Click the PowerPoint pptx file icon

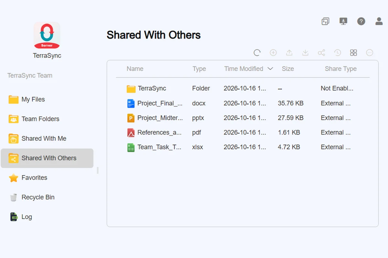(x=131, y=118)
